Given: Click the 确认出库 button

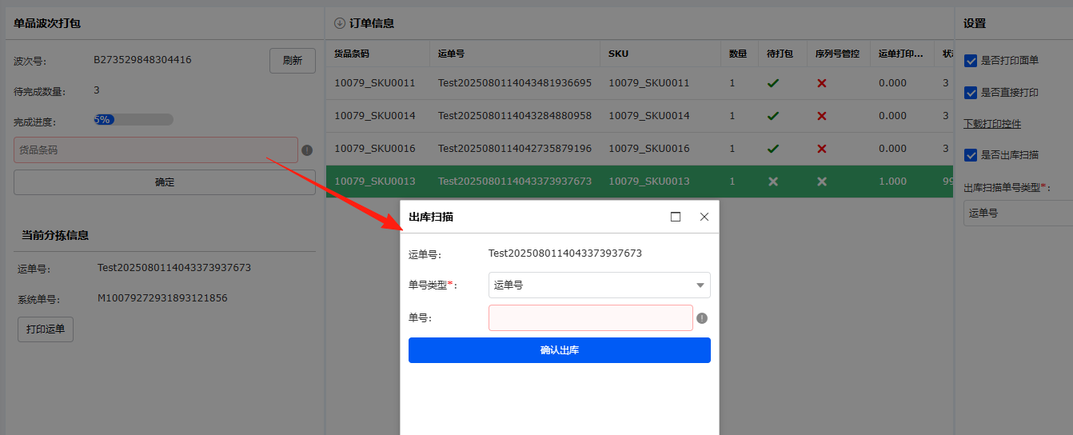Looking at the screenshot, I should [559, 350].
